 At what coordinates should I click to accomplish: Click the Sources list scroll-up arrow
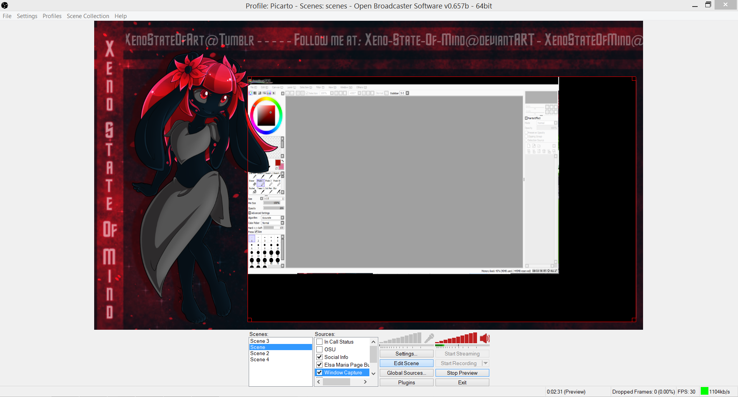(x=373, y=342)
